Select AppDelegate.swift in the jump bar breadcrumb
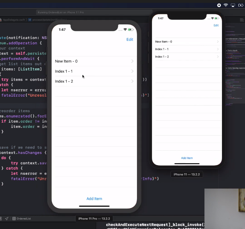The image size is (245, 229). 14,20
